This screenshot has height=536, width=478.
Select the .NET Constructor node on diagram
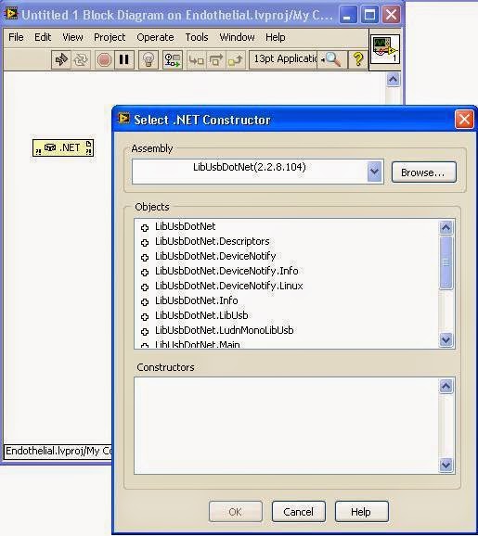[63, 148]
